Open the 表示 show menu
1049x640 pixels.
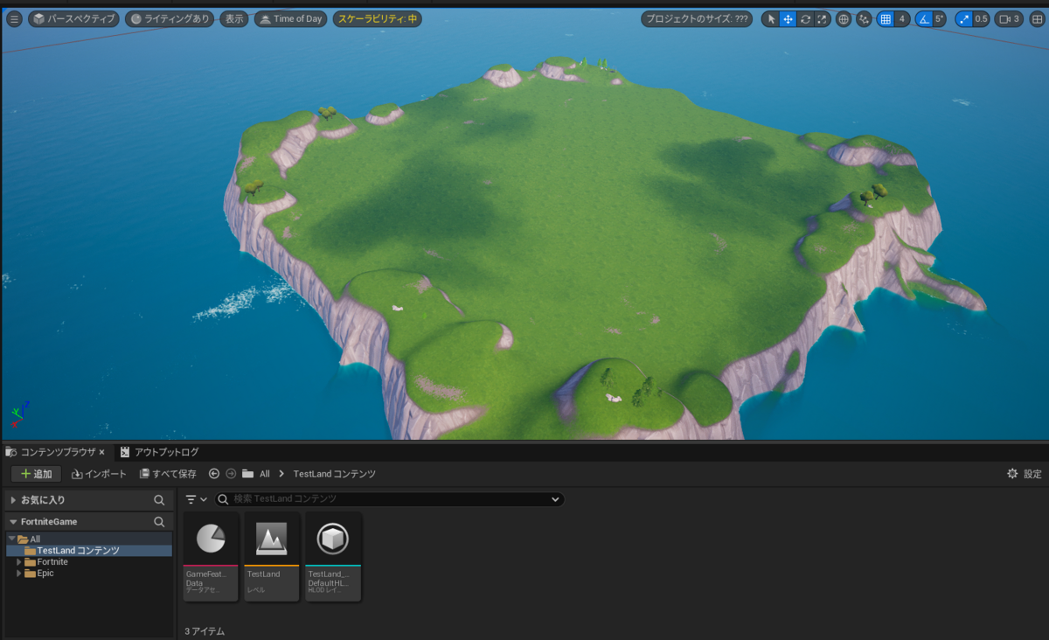point(234,18)
